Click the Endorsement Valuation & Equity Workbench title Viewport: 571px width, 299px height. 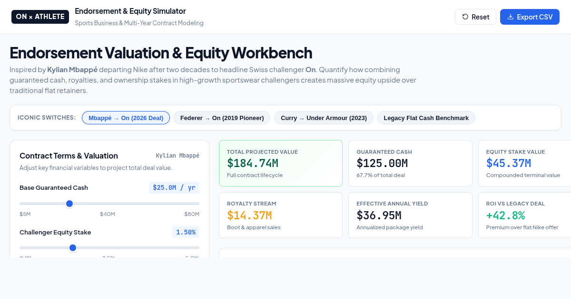pos(161,53)
